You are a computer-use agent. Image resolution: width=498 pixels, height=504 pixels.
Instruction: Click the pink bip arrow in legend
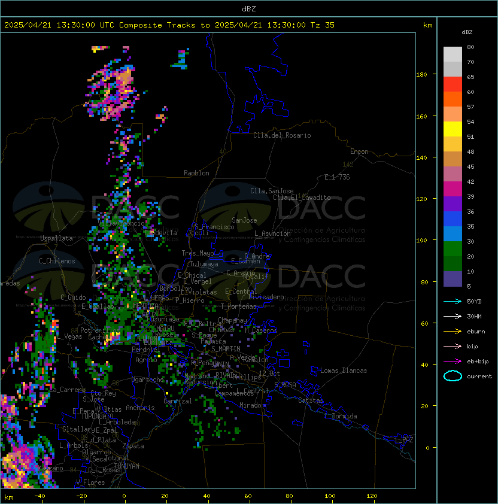453,346
